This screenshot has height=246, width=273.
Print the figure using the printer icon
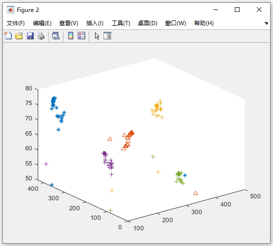41,36
